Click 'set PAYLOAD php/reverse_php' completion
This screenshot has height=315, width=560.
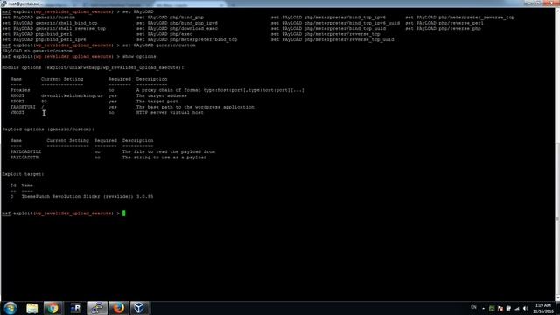(443, 29)
